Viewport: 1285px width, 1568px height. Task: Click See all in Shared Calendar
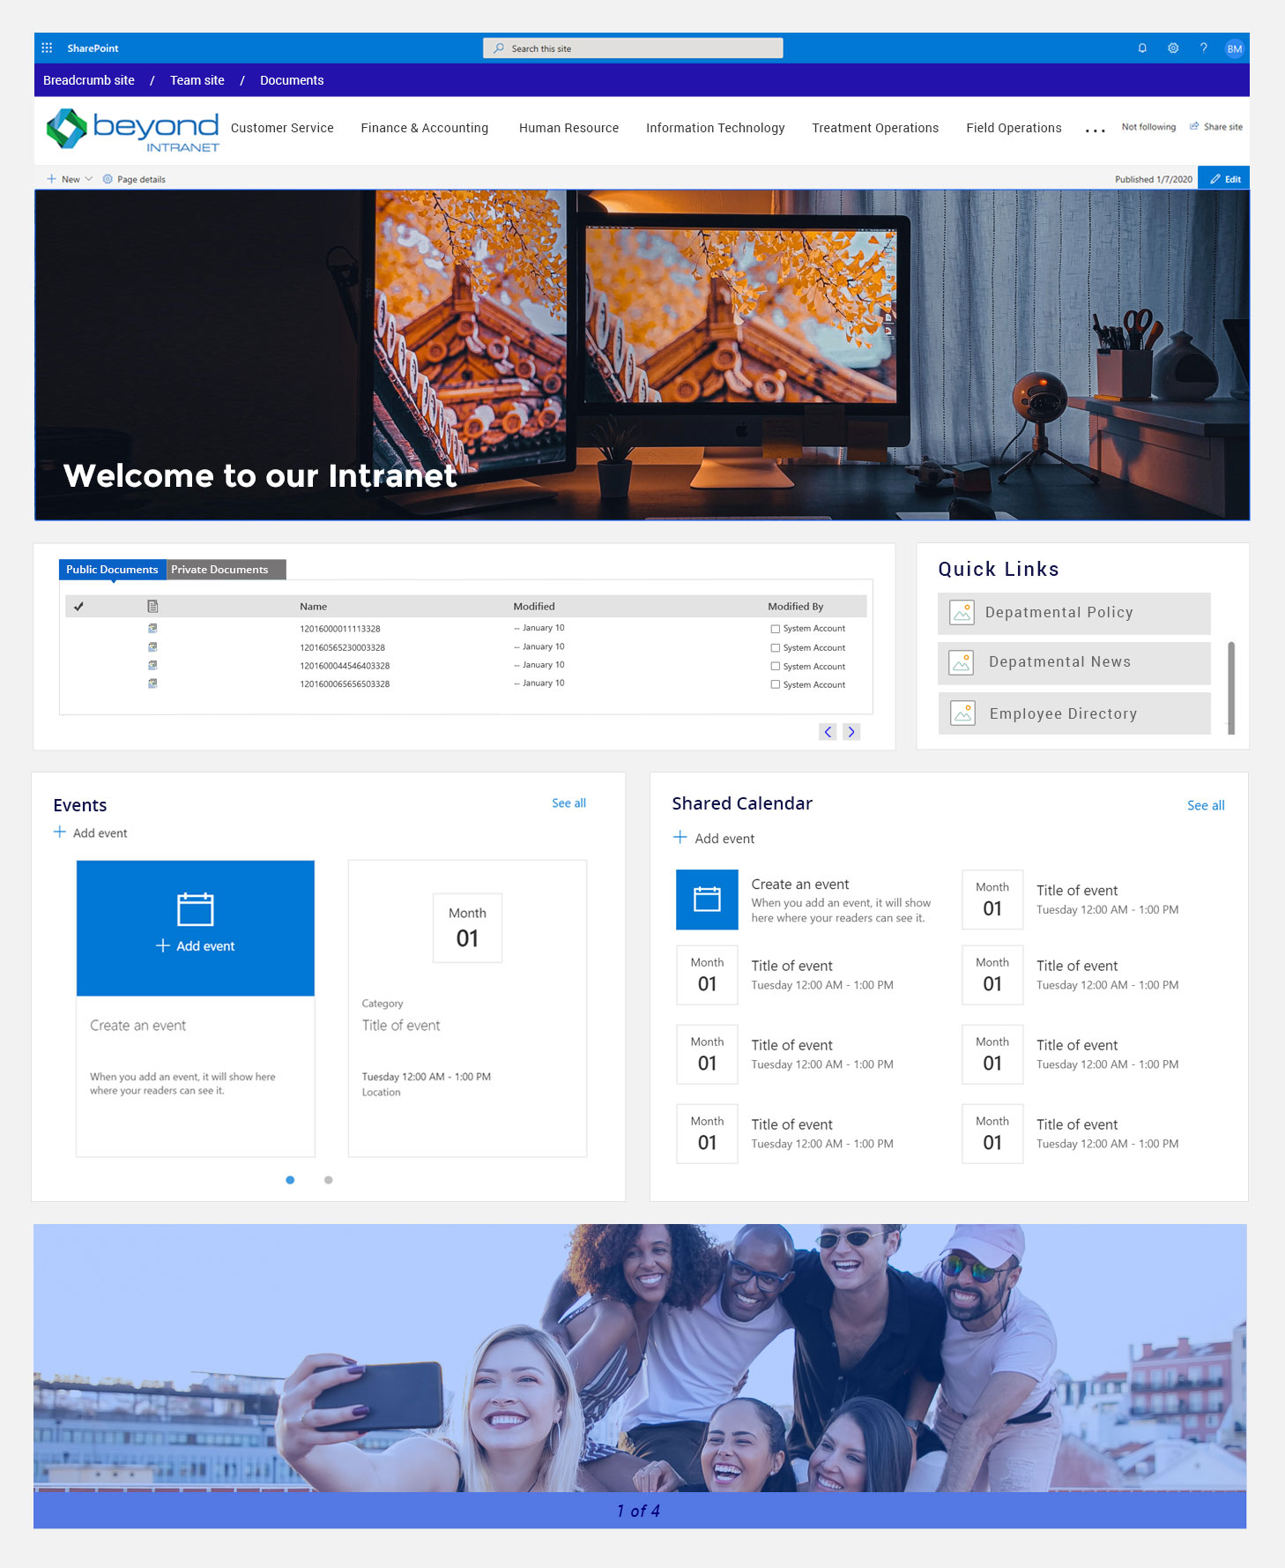1206,805
